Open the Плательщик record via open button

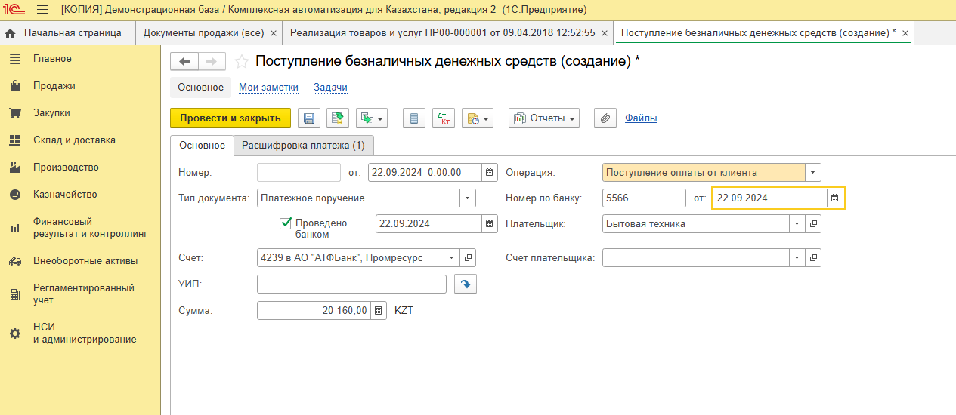click(813, 224)
